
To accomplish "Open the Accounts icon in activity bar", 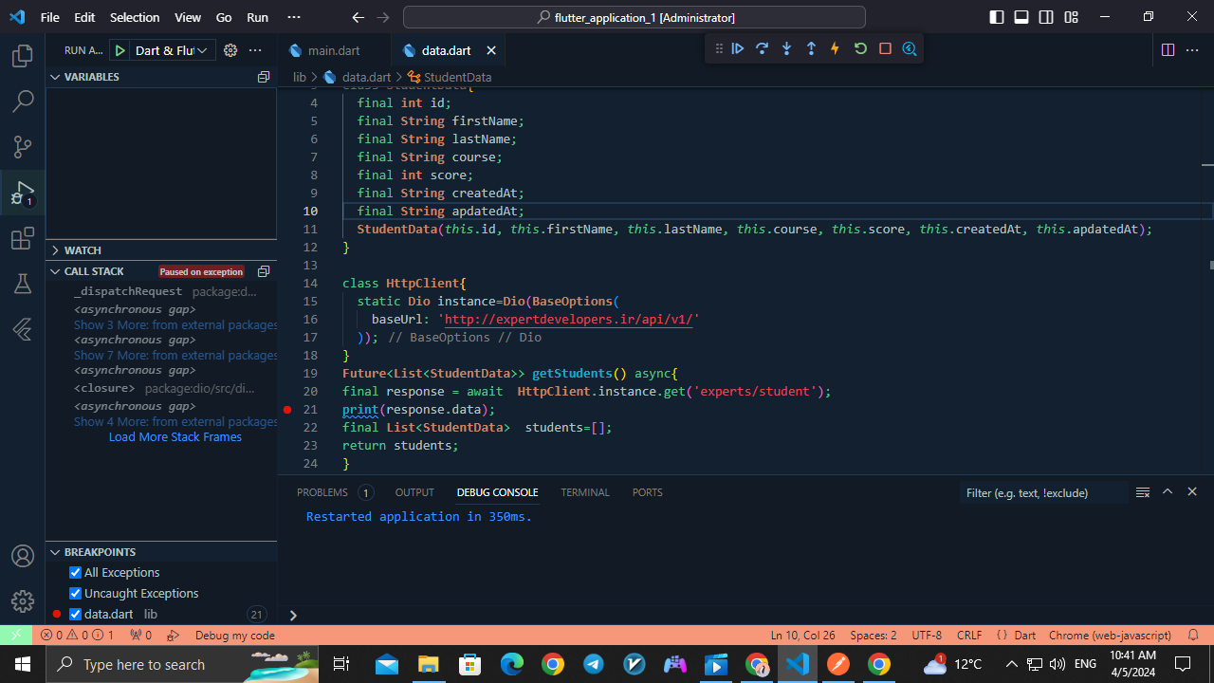I will click(x=23, y=556).
